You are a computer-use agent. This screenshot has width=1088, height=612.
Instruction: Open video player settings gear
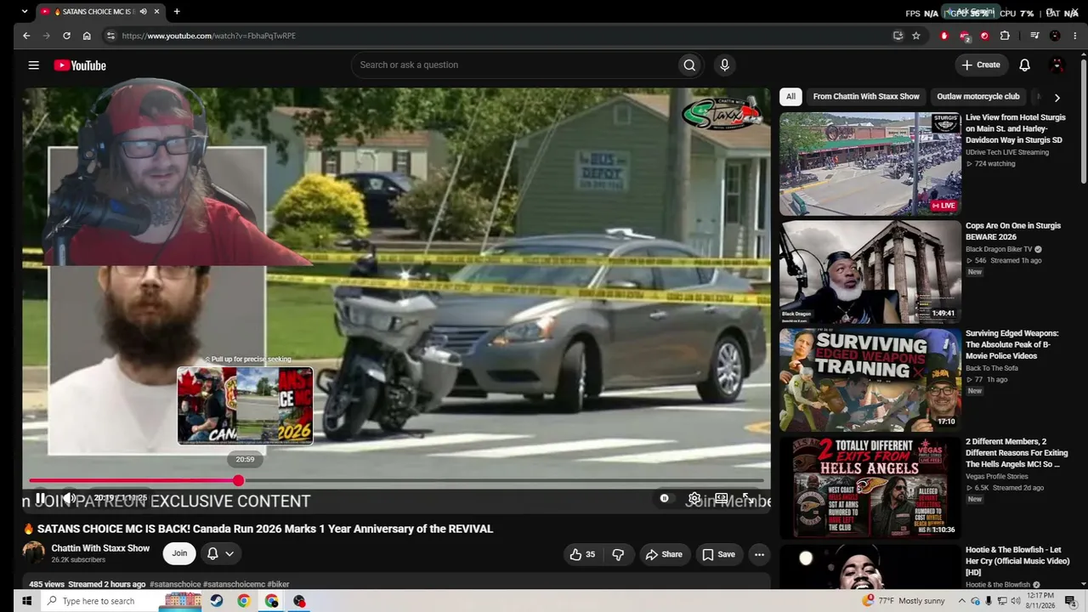694,498
